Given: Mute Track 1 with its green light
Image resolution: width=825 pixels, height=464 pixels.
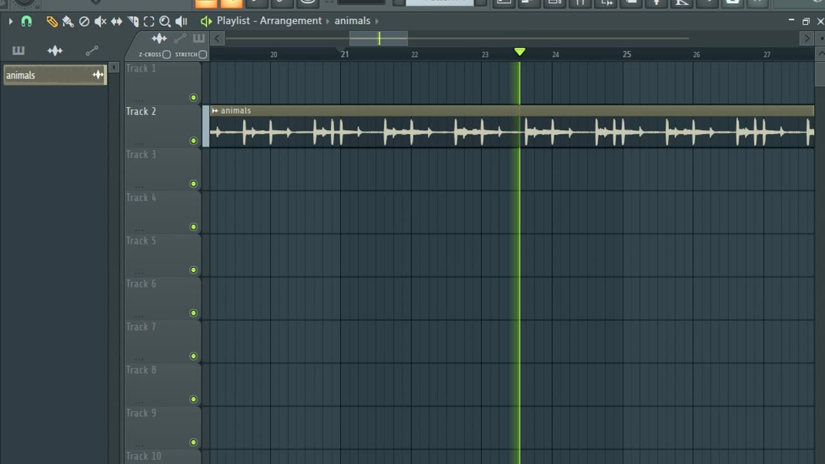Looking at the screenshot, I should [x=193, y=98].
